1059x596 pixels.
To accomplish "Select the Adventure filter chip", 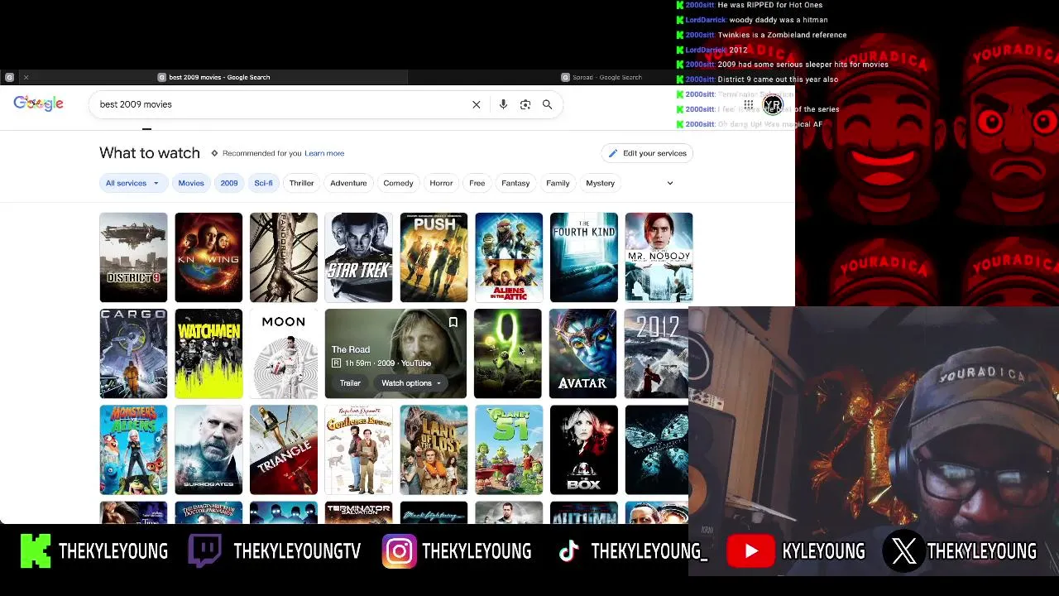I will [x=348, y=183].
